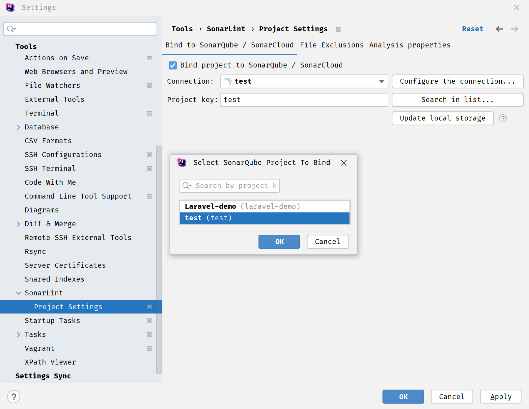
Task: Collapse the SonarLint tree node
Action: click(x=18, y=293)
